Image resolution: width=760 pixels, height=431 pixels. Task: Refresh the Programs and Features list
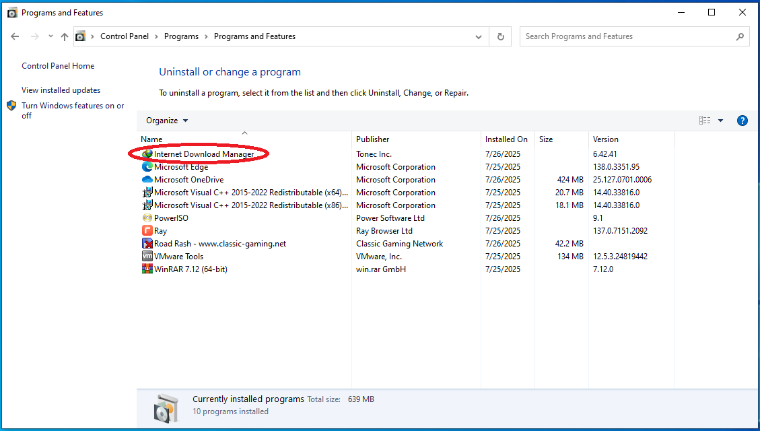coord(501,36)
